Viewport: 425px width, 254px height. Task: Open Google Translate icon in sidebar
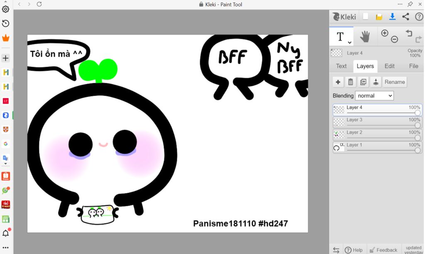click(x=5, y=158)
